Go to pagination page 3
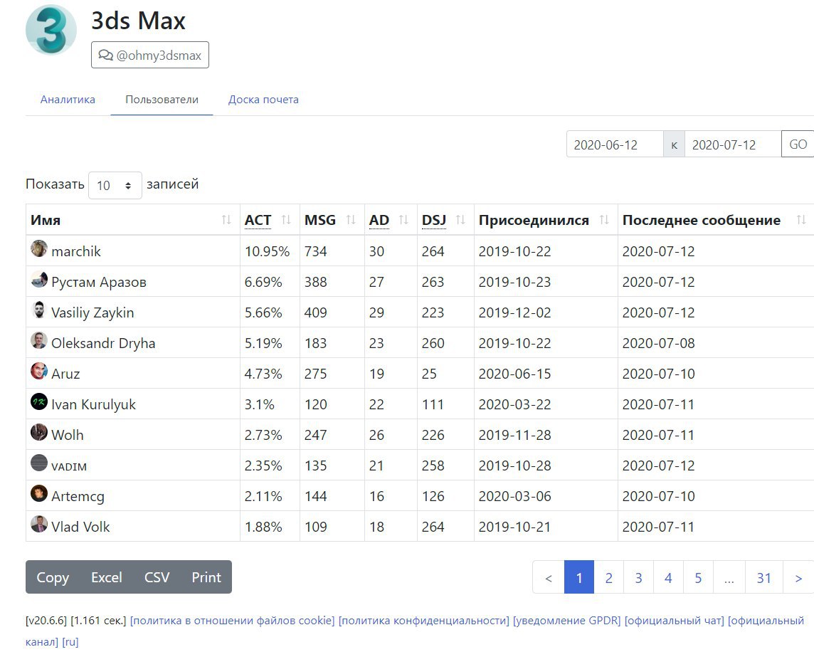 [638, 578]
